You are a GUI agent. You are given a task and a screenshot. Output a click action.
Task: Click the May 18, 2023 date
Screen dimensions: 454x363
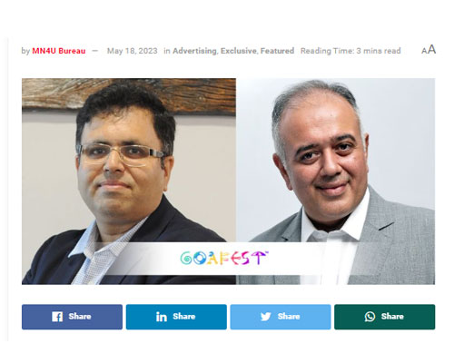[133, 51]
